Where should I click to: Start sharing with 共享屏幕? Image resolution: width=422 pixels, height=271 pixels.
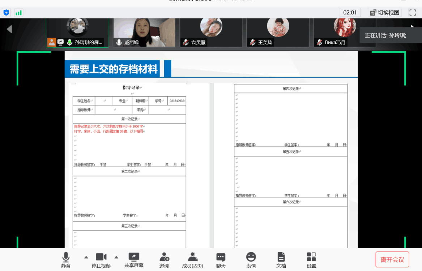pos(134,260)
